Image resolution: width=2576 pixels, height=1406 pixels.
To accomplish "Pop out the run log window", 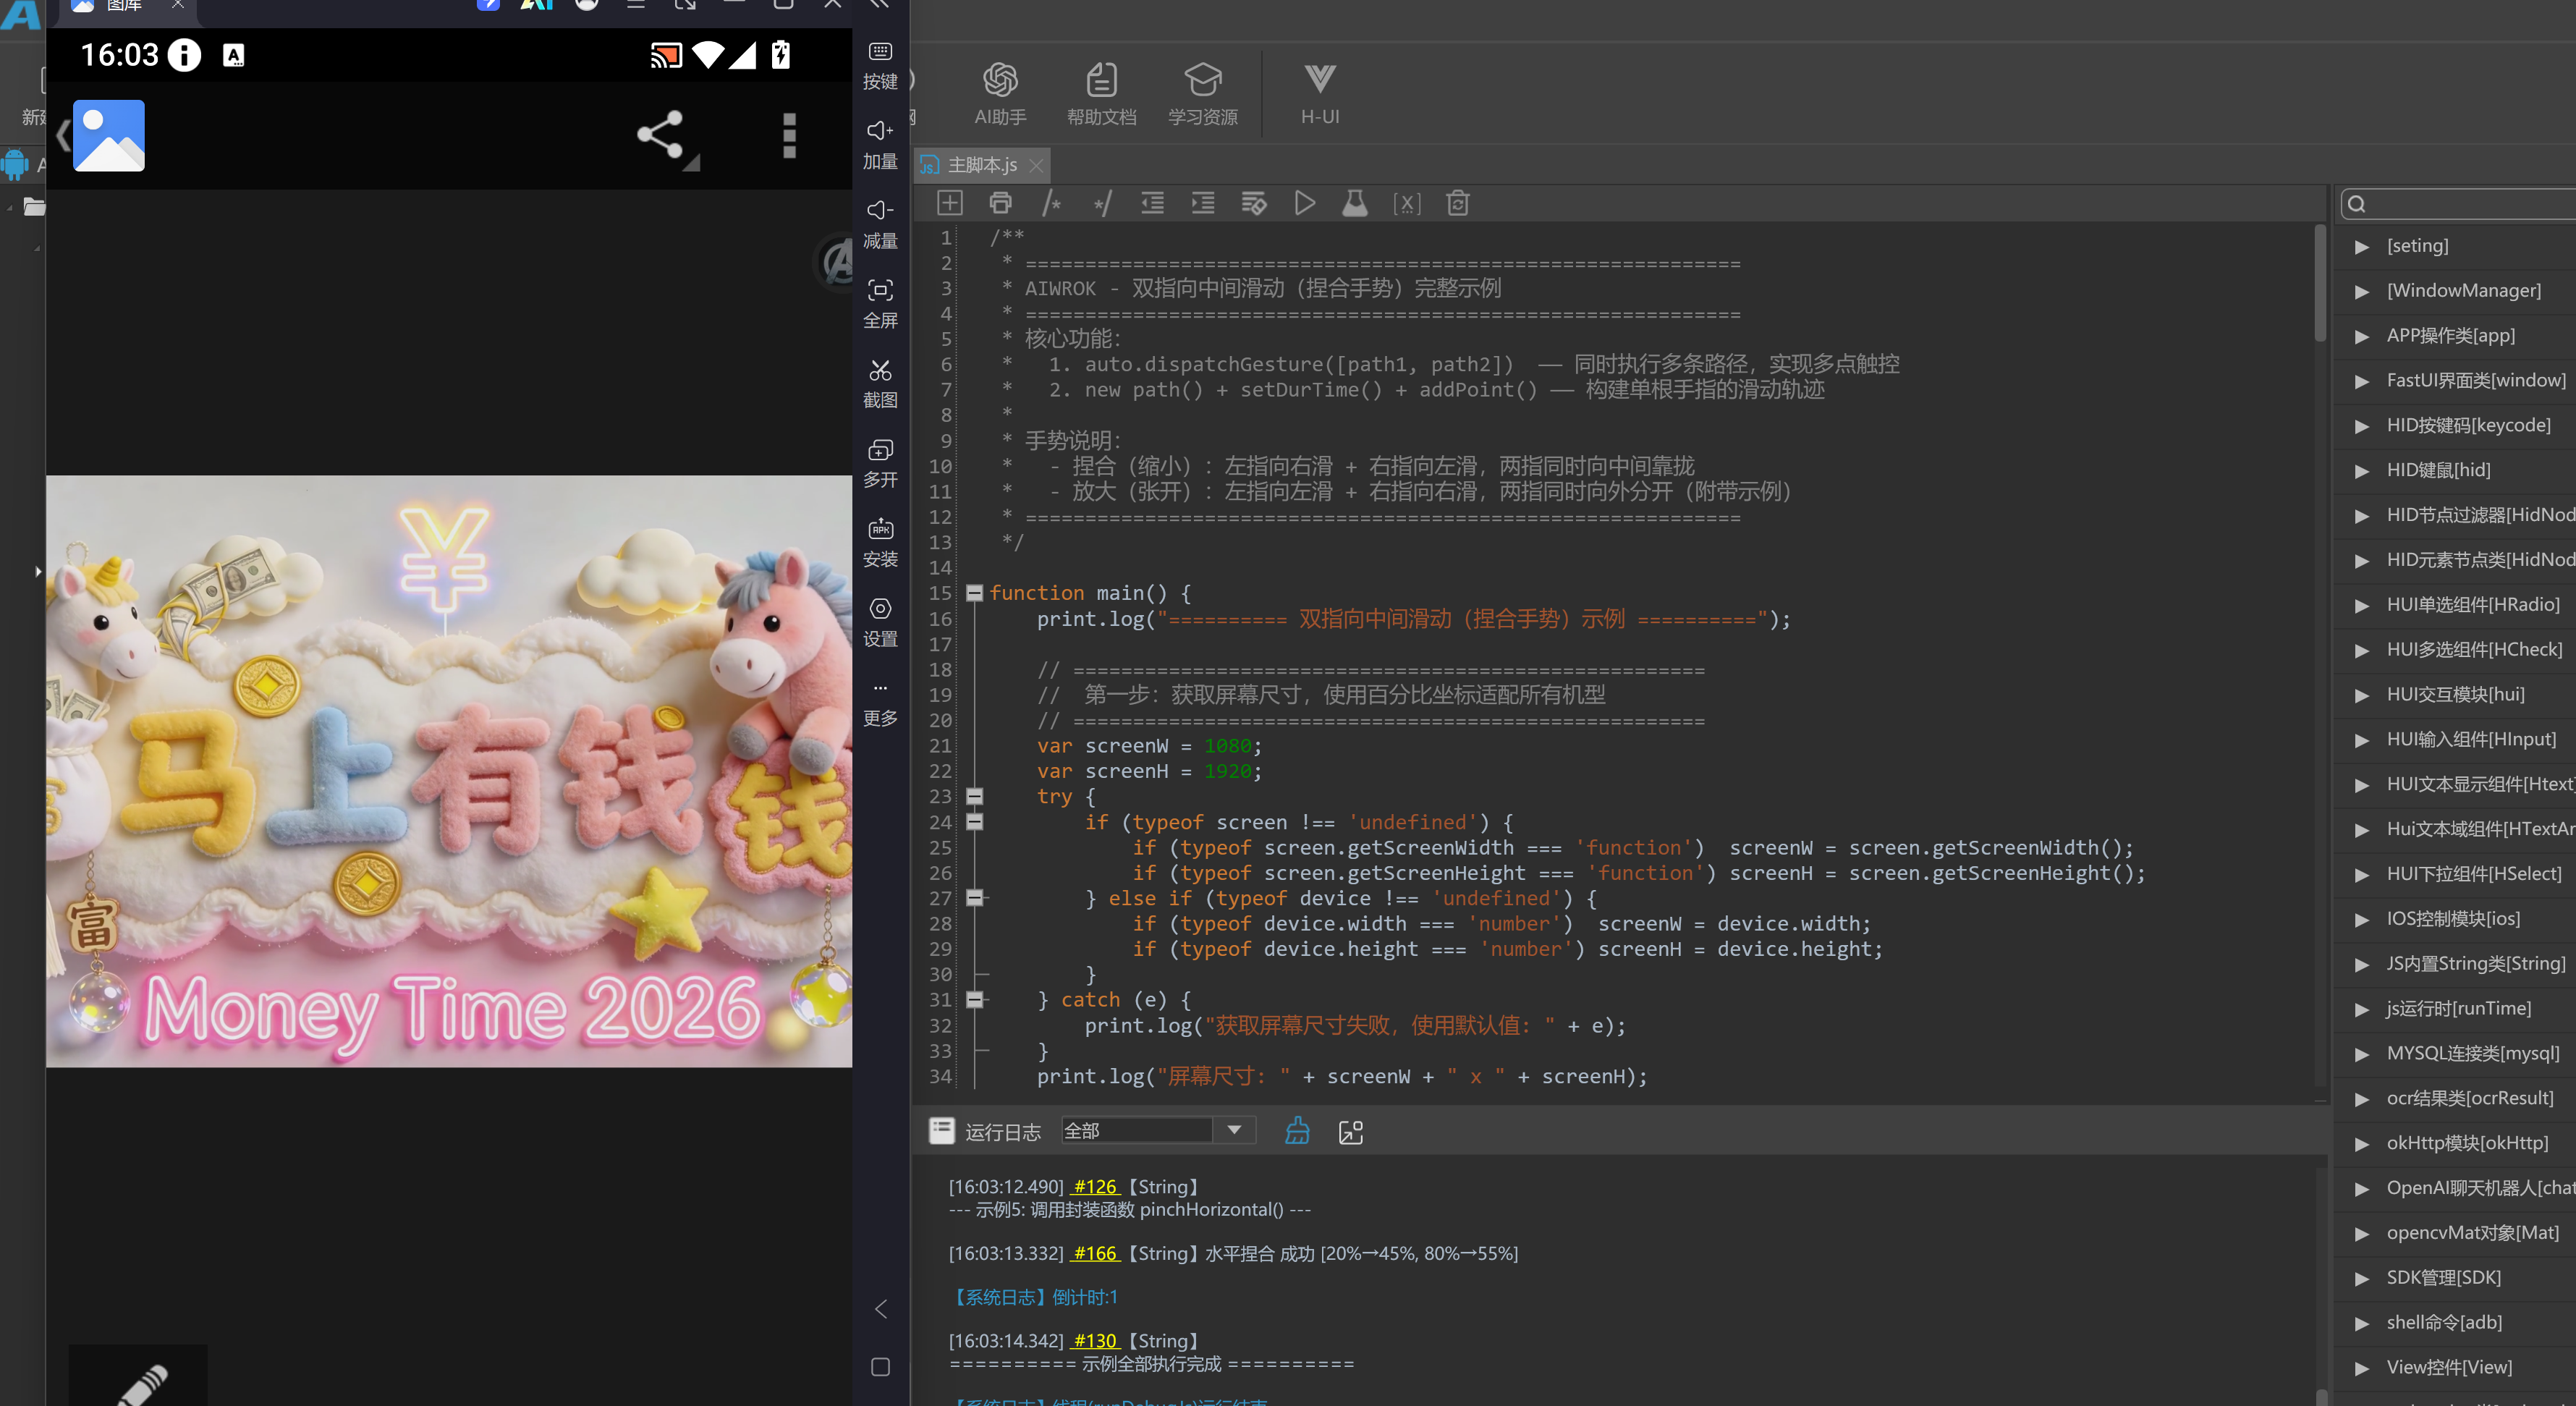I will 1351,1132.
